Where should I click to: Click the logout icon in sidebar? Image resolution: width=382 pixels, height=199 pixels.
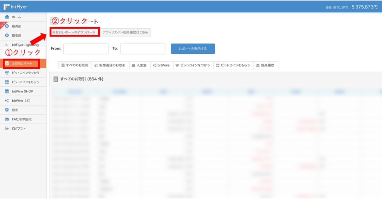coord(7,129)
